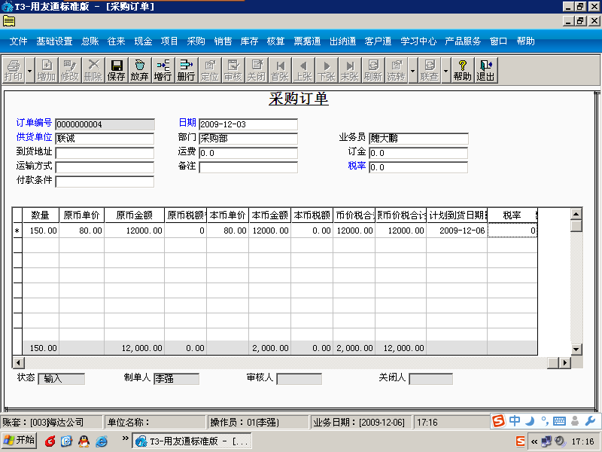Click the 运费 field showing 0.0
The height and width of the screenshot is (452, 602).
point(248,153)
